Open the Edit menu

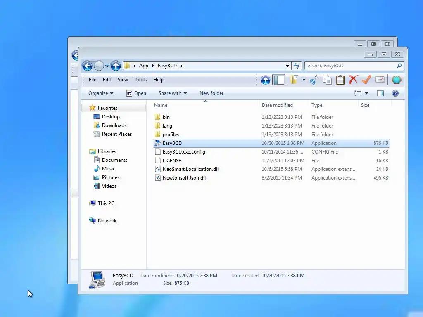(107, 80)
